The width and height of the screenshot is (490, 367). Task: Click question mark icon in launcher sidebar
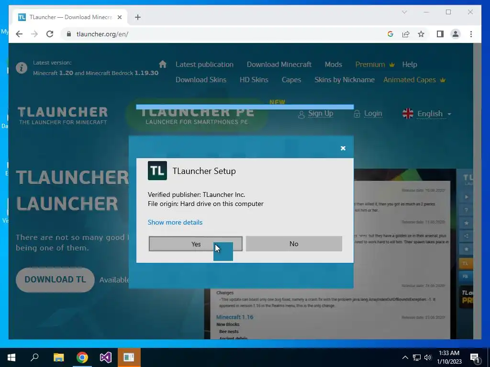[466, 210]
